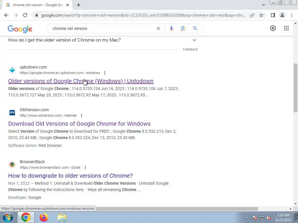Search by image with Google Lens
The width and height of the screenshot is (298, 223).
click(183, 28)
